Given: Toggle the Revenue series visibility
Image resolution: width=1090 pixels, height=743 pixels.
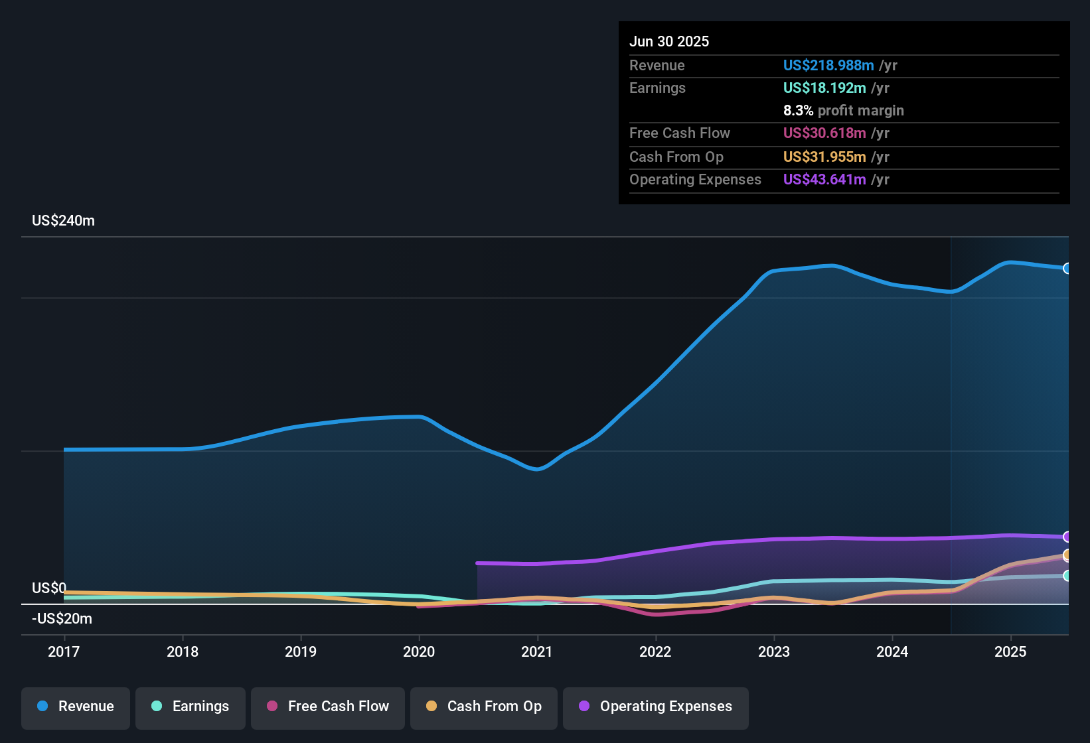Looking at the screenshot, I should point(75,708).
